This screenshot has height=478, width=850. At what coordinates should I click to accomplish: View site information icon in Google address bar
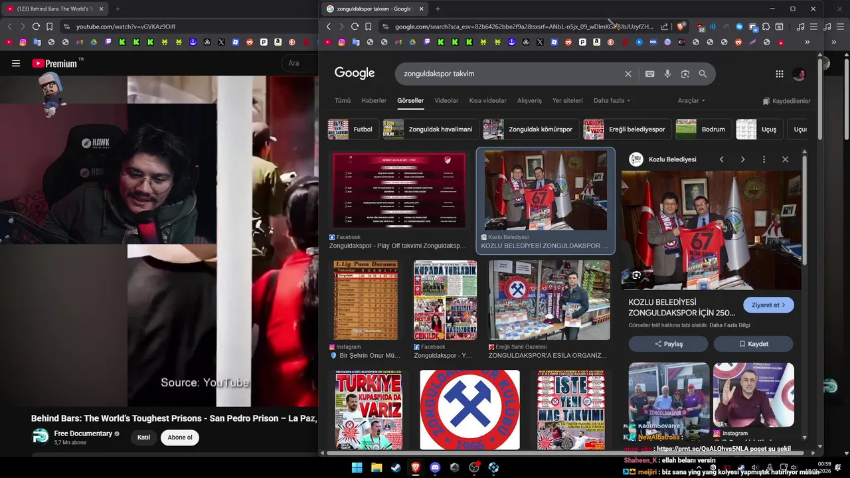385,27
